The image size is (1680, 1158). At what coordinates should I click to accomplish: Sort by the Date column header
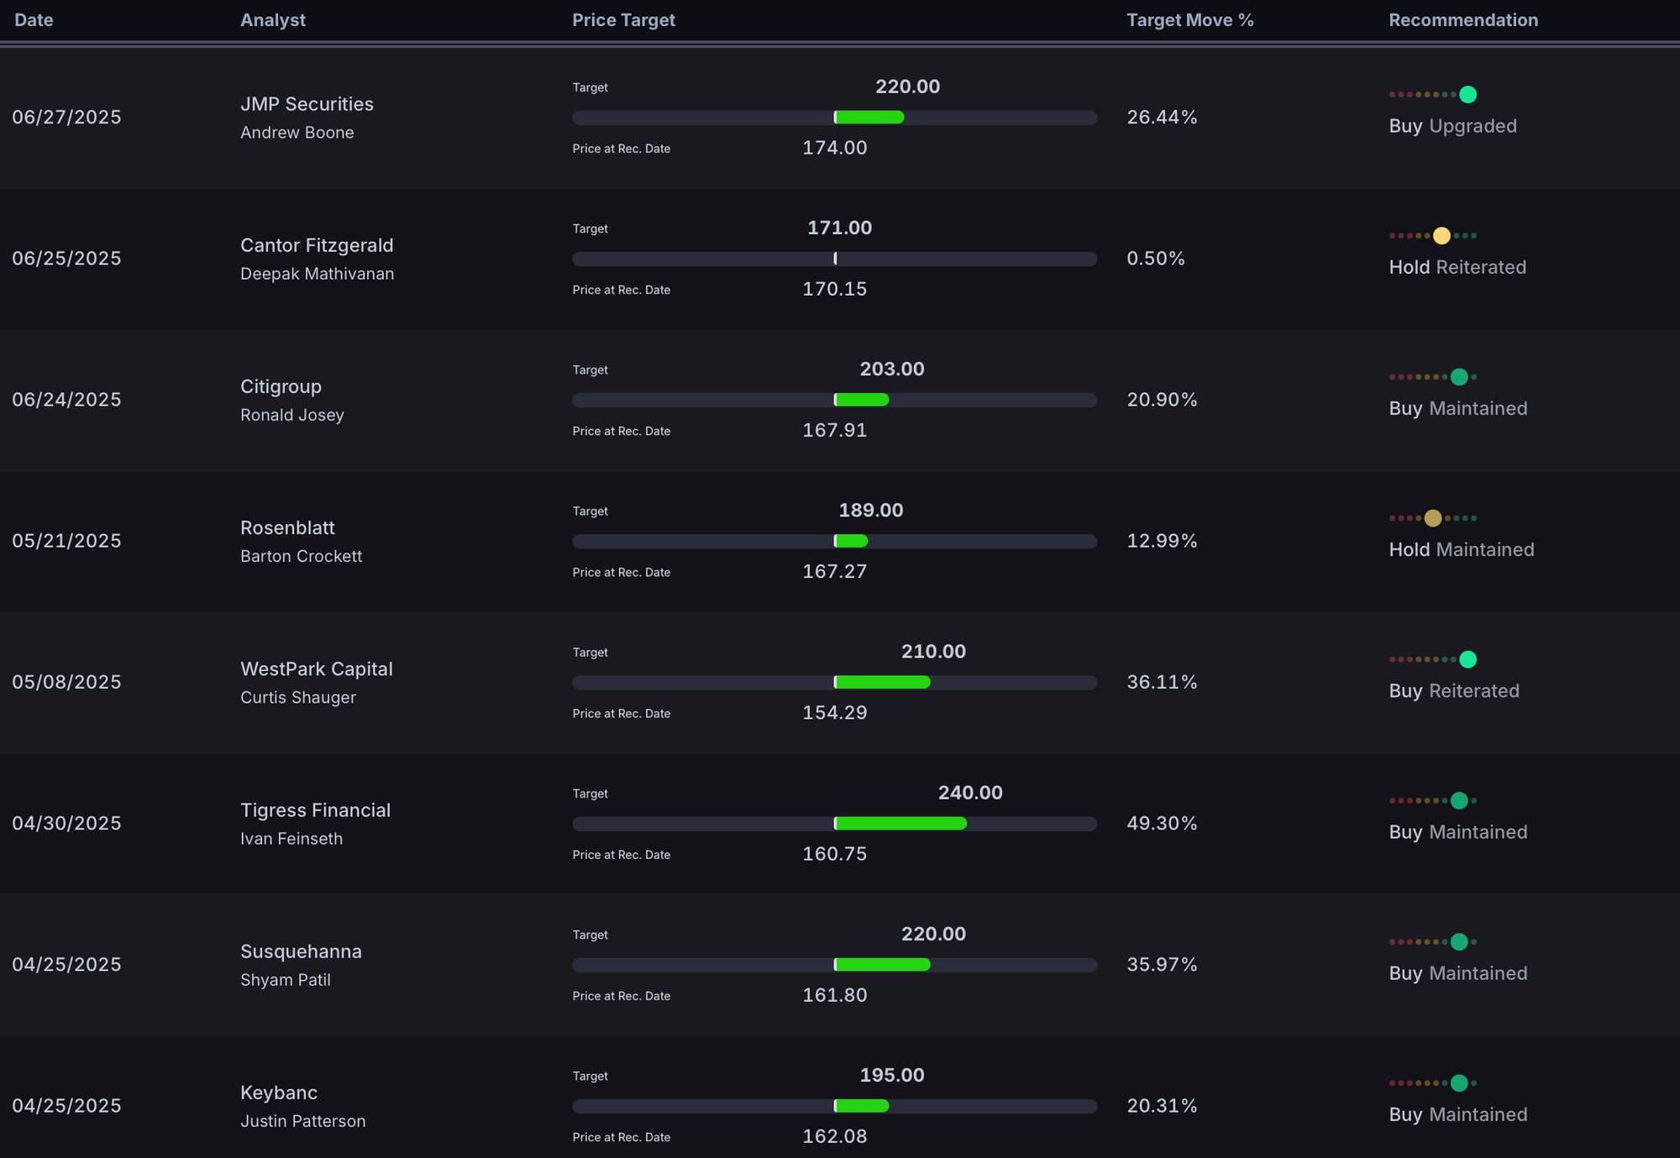click(x=34, y=20)
